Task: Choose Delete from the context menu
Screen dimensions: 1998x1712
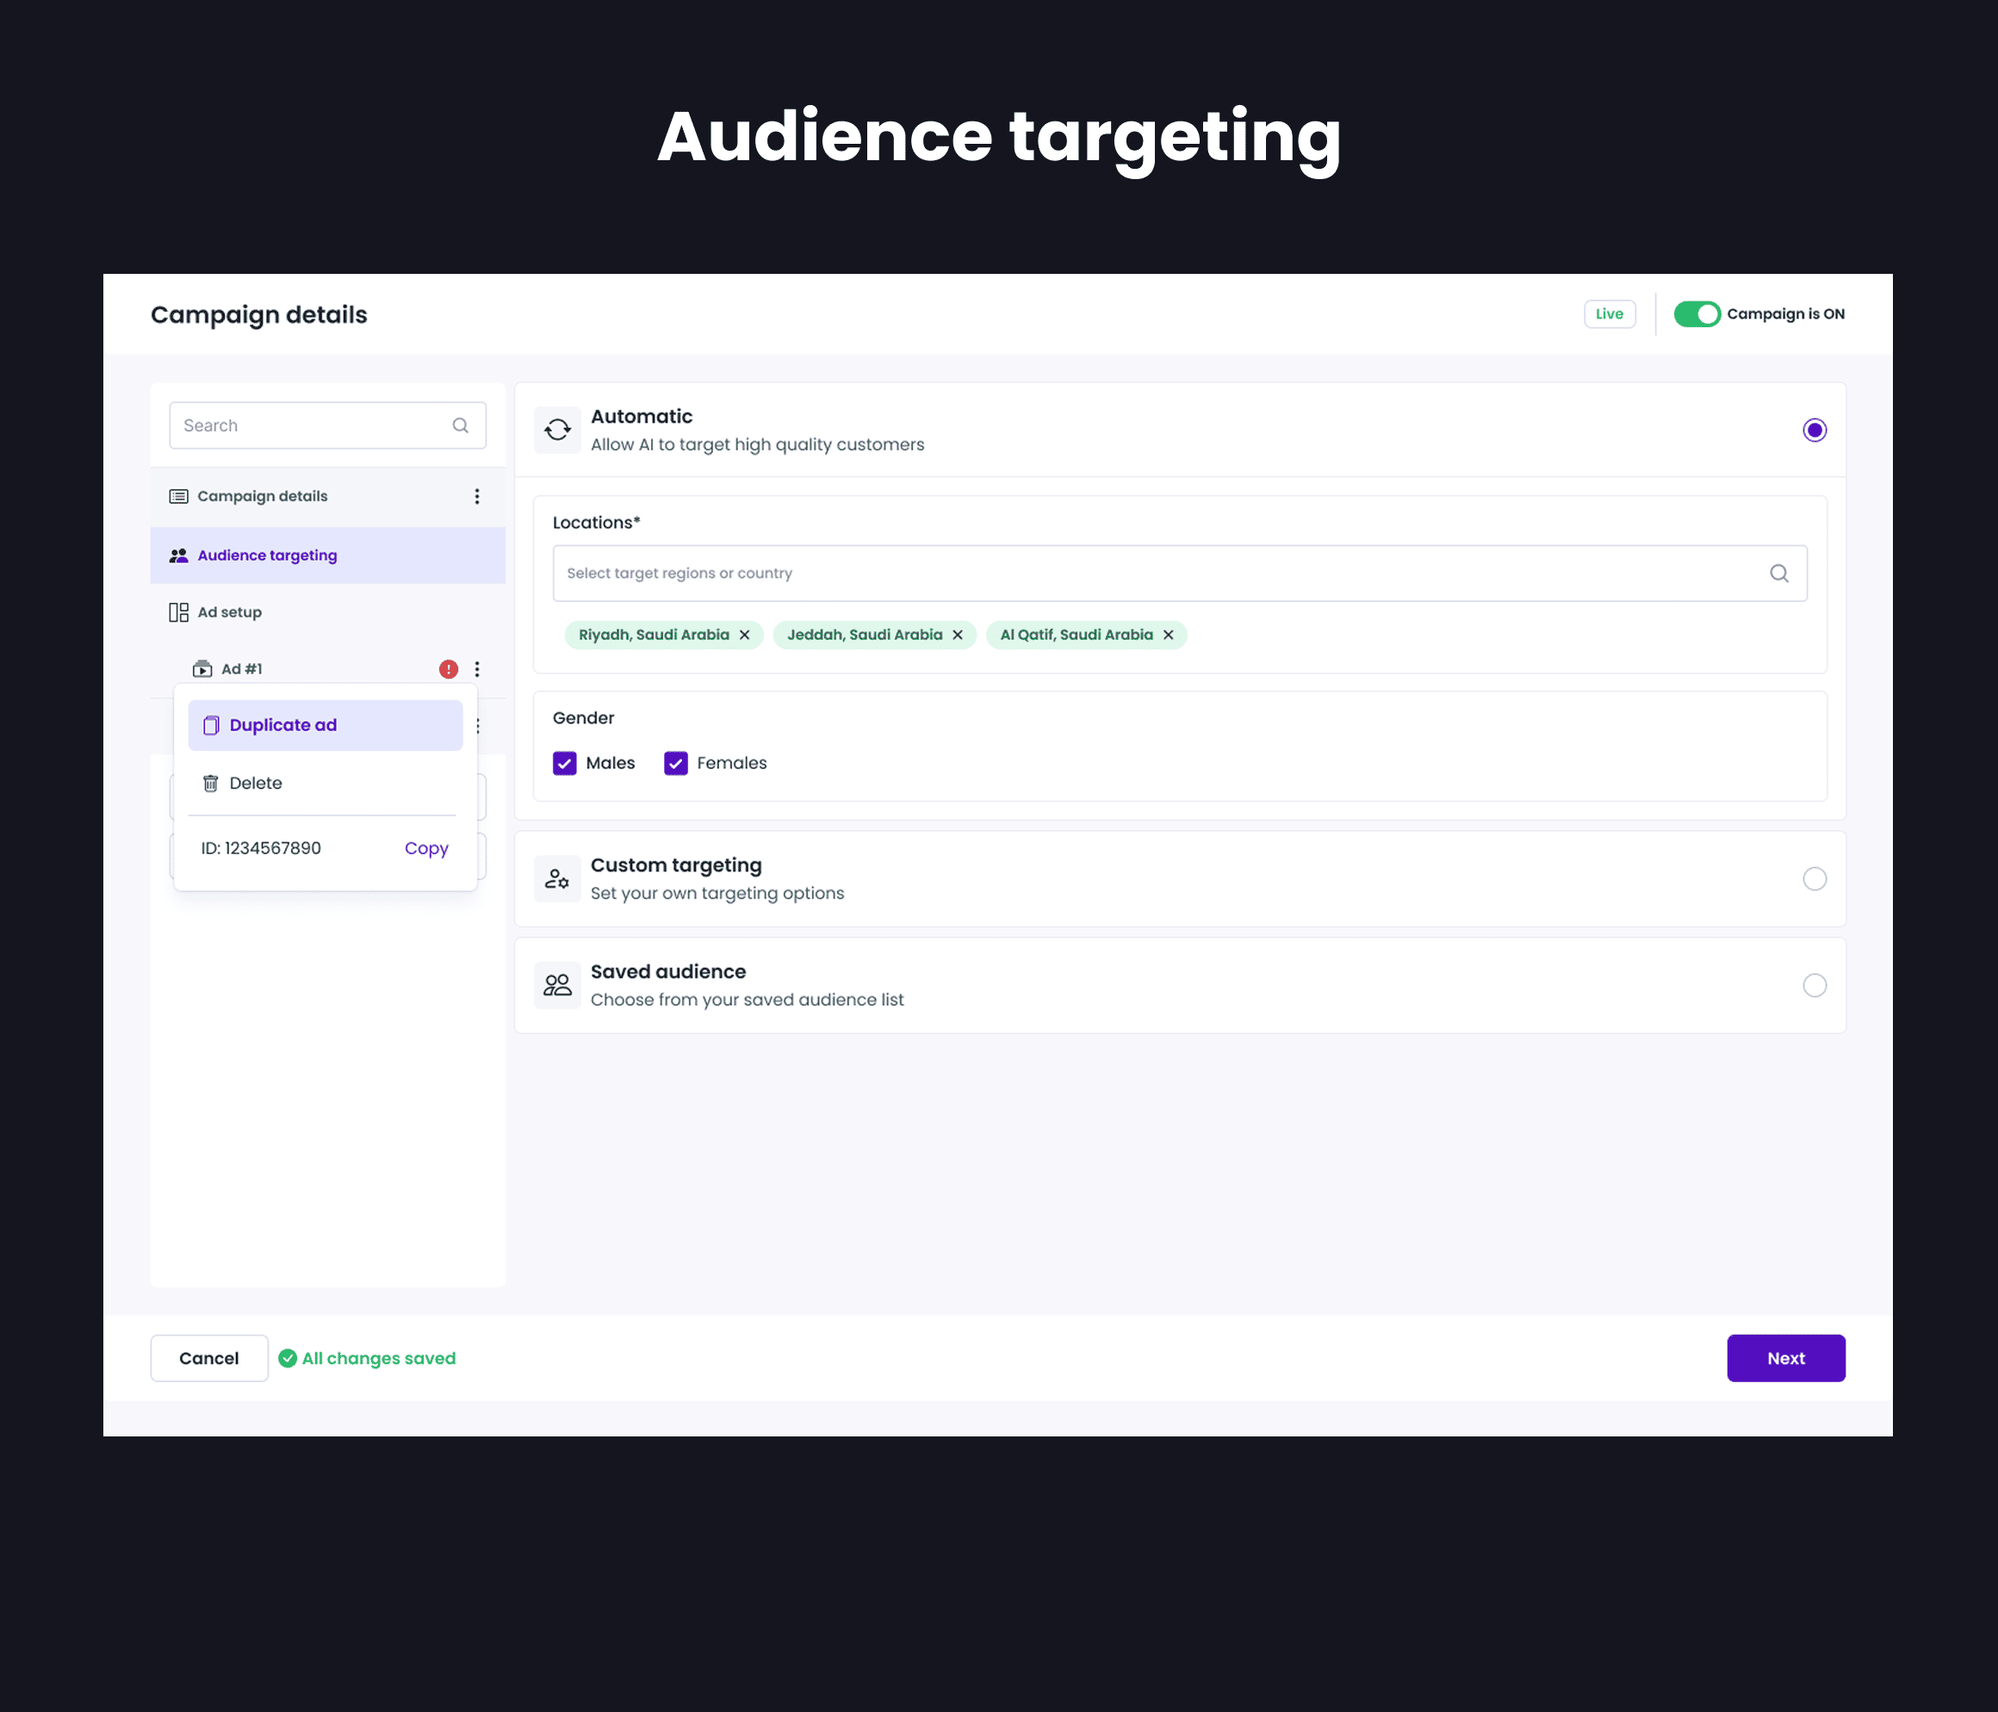Action: pos(256,783)
